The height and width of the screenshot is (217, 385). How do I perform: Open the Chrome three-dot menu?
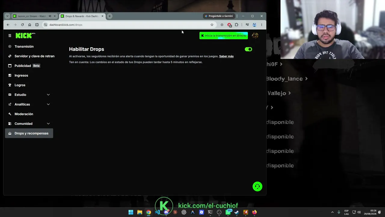pyautogui.click(x=261, y=25)
